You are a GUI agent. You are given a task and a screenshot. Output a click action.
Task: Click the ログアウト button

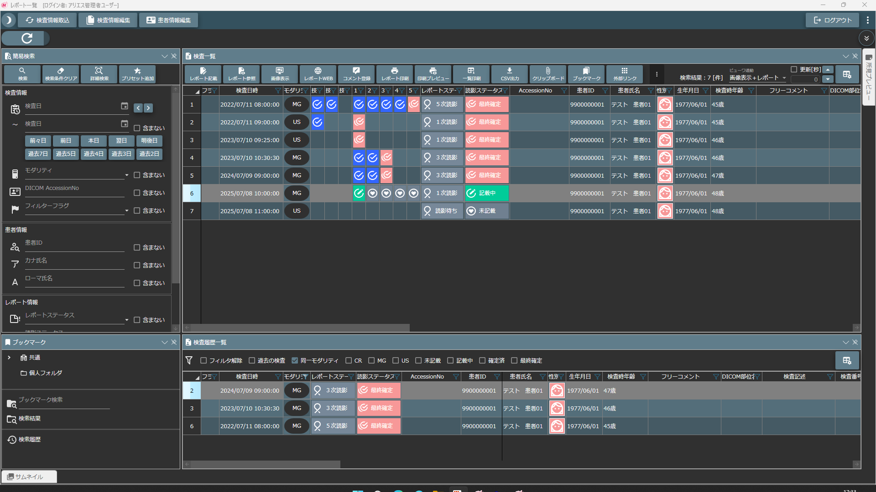coord(833,20)
